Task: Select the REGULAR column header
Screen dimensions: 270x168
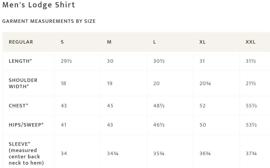Action: pyautogui.click(x=21, y=42)
